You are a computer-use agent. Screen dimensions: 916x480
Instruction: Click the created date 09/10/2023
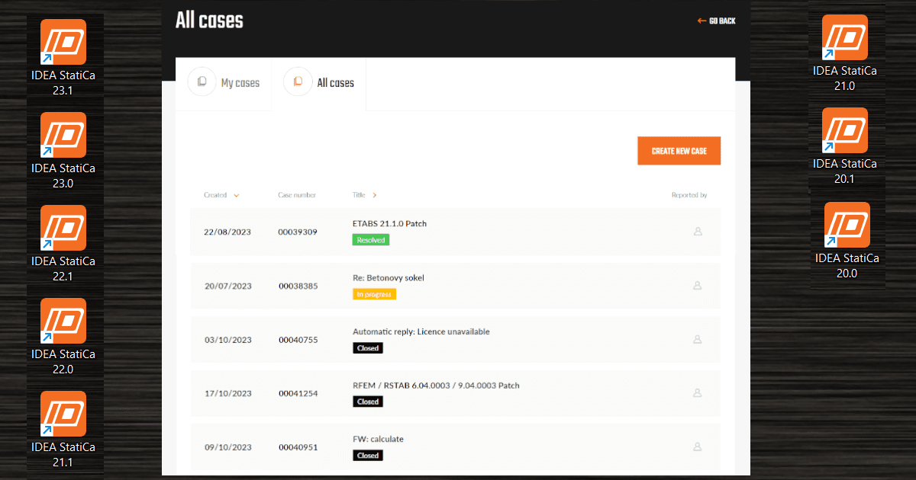pos(227,447)
